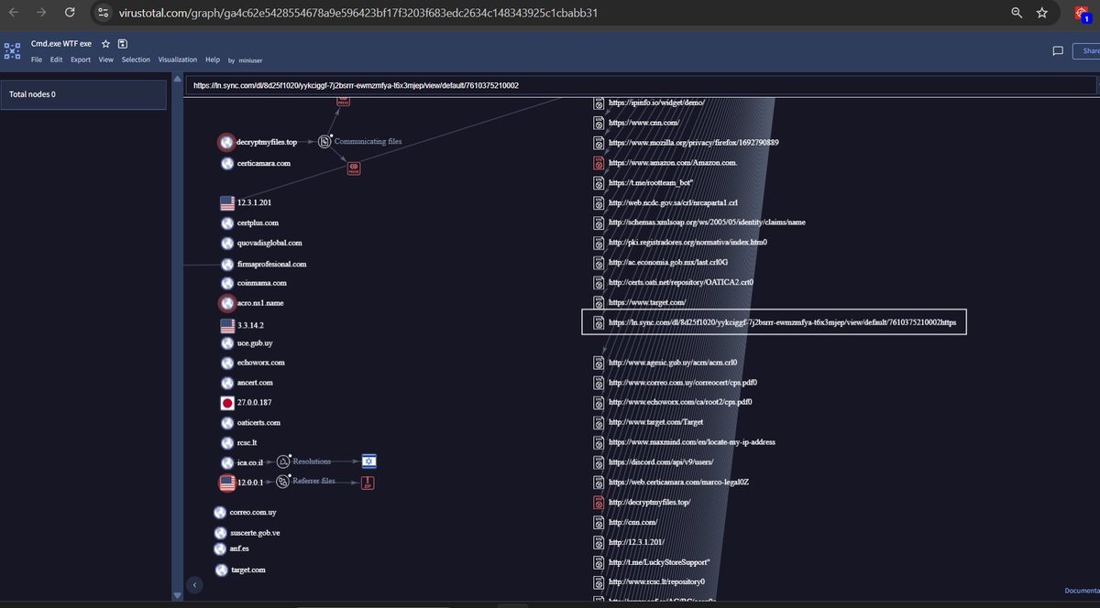Star the Cmd.exe WTF exe graph
The image size is (1100, 608).
(106, 43)
